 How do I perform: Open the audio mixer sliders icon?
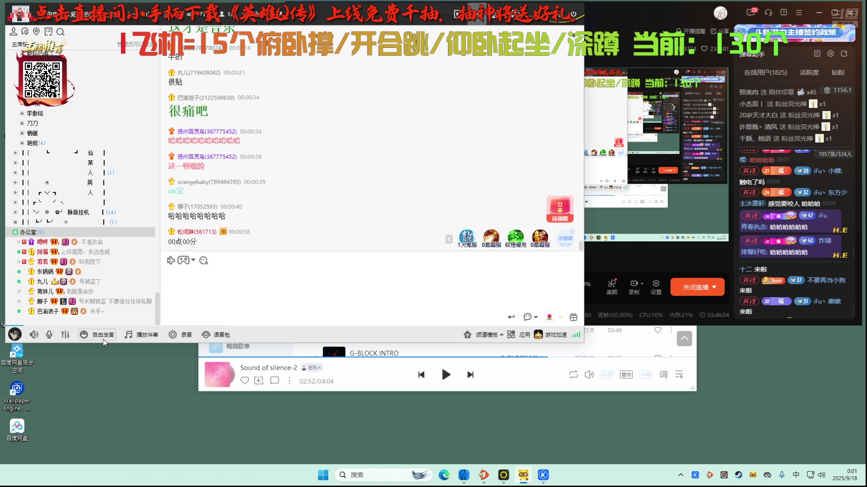click(x=65, y=335)
